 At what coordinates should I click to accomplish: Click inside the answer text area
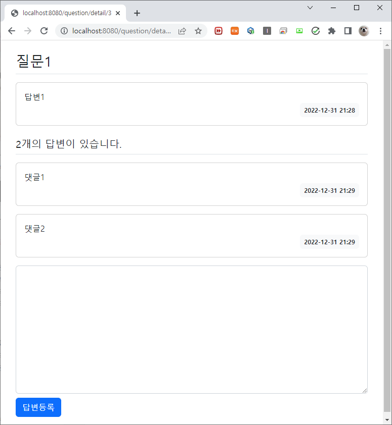coord(192,329)
